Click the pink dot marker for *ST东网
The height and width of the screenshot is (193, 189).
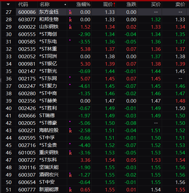coord(70,77)
